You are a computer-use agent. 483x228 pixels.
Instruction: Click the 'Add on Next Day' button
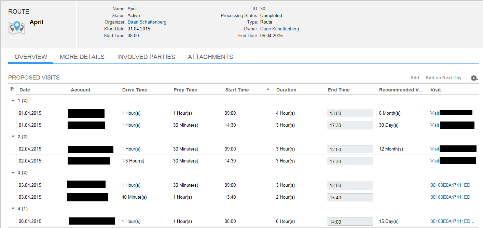[443, 77]
